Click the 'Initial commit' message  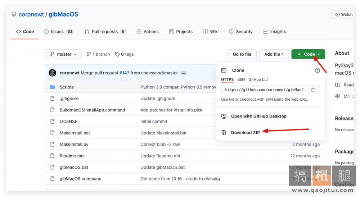154,122
